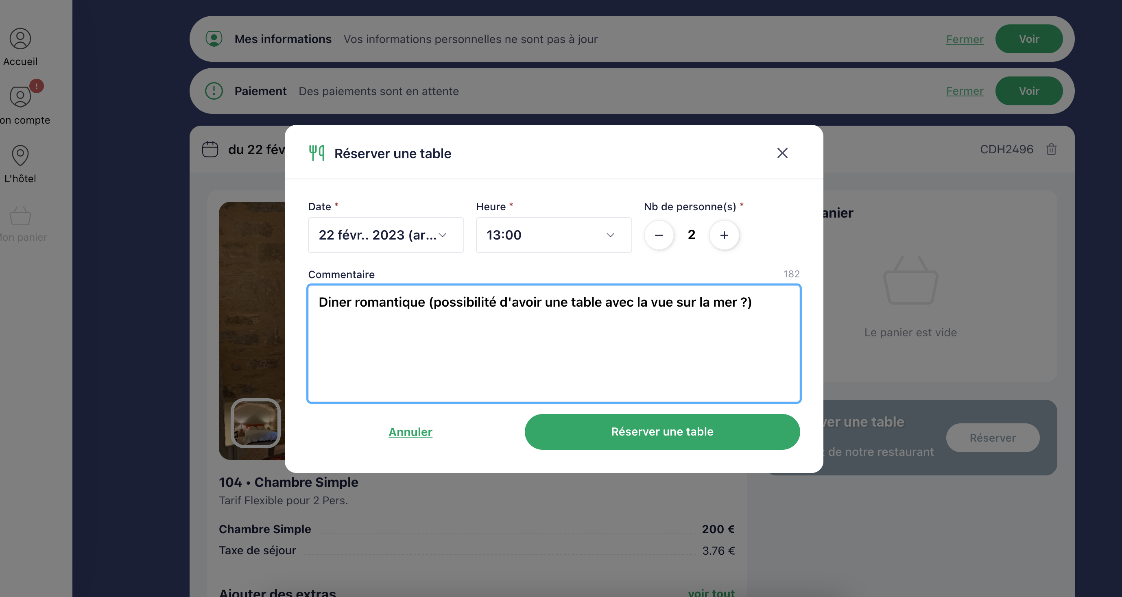This screenshot has height=597, width=1122.
Task: Decrease number of persons with minus
Action: [x=659, y=235]
